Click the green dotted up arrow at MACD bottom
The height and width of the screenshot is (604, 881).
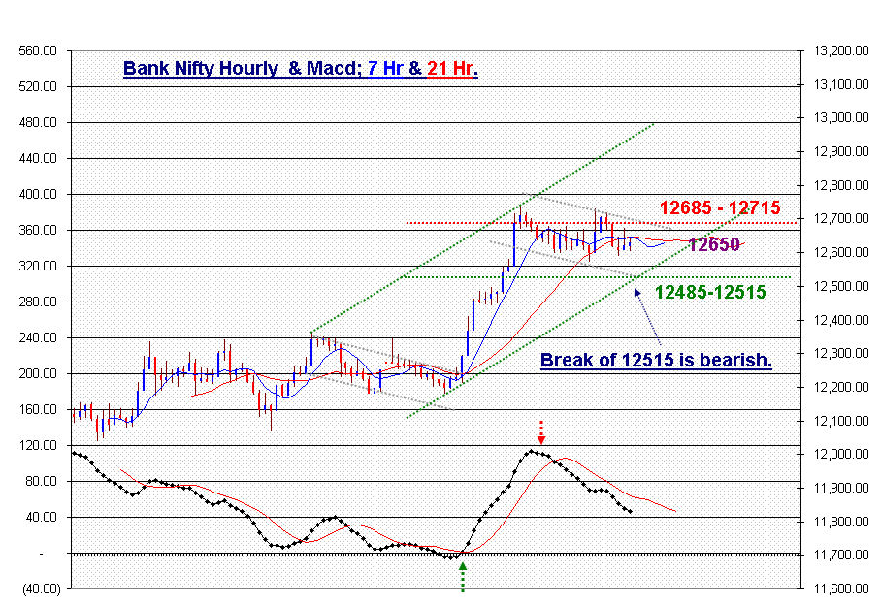tap(463, 577)
